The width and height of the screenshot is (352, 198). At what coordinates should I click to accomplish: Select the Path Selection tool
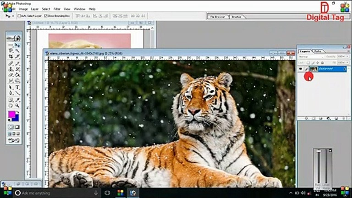(11, 87)
